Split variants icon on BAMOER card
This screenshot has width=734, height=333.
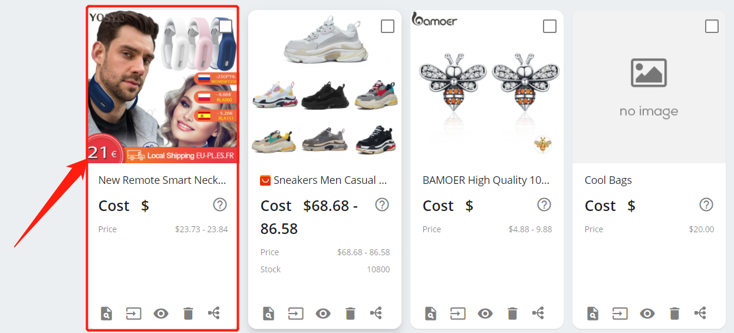[538, 314]
